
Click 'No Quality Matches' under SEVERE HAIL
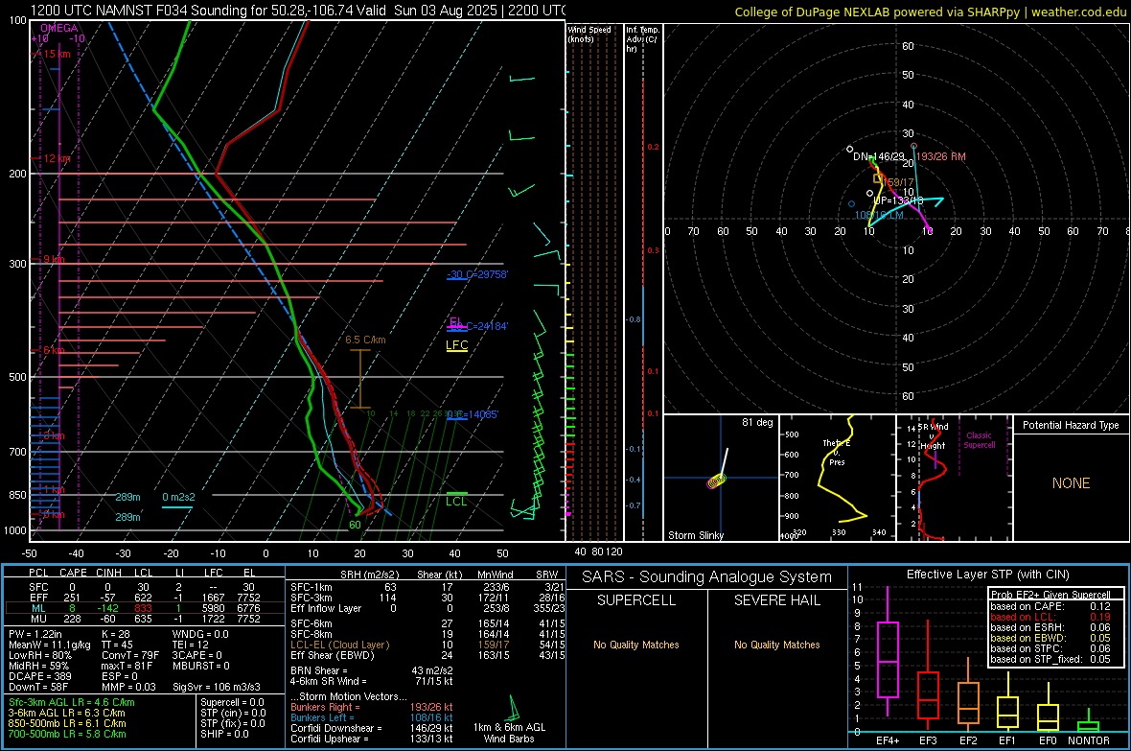[x=776, y=645]
